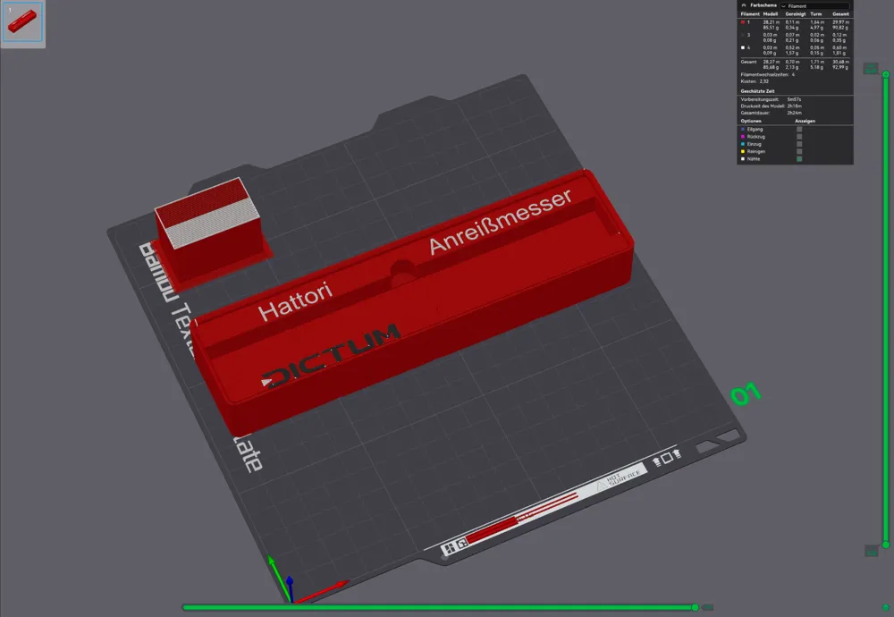The height and width of the screenshot is (617, 894).
Task: Click 'Druckzeit des Modell: 2h18m' row
Action: coord(772,106)
